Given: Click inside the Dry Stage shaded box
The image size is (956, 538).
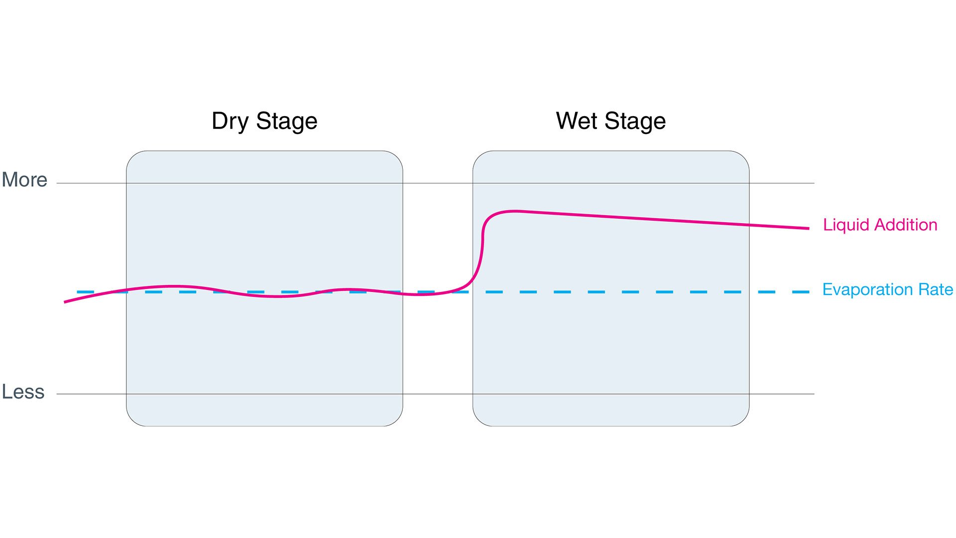Looking at the screenshot, I should [x=264, y=234].
